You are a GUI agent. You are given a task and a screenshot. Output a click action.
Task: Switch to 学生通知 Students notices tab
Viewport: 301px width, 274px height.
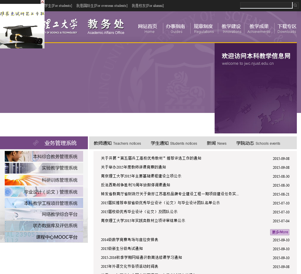click(x=174, y=143)
